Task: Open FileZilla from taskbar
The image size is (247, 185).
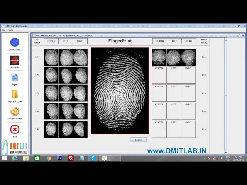Action: (x=71, y=158)
